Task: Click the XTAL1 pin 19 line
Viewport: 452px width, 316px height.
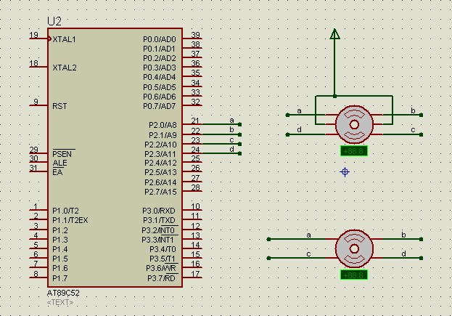Action: coord(38,39)
